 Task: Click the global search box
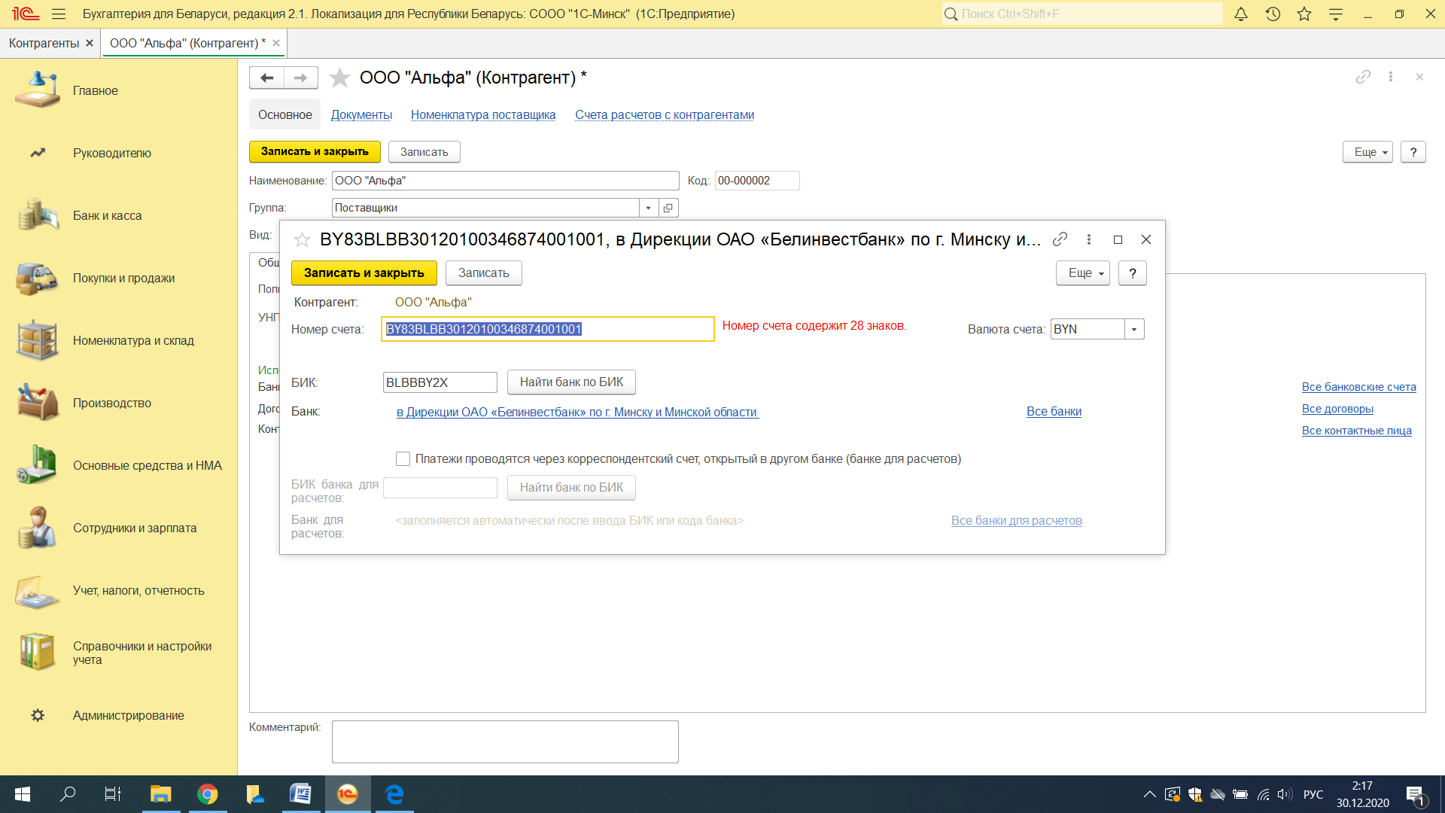tap(1082, 14)
